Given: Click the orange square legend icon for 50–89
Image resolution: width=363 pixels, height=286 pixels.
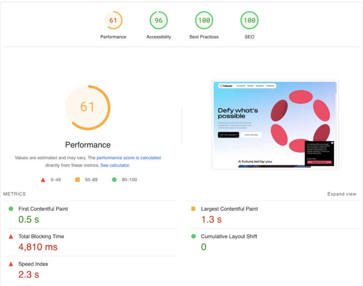Looking at the screenshot, I should point(77,179).
